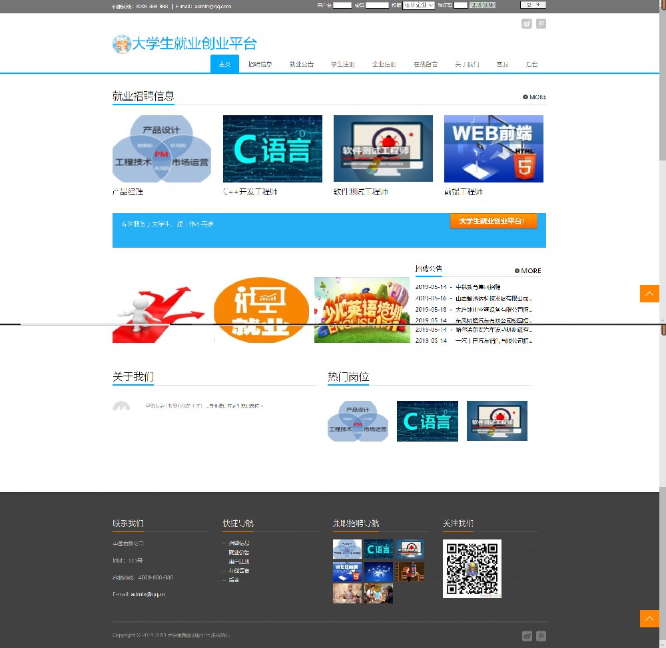The height and width of the screenshot is (648, 666).
Task: Open the 就业公告 nav tab
Action: pyautogui.click(x=302, y=64)
